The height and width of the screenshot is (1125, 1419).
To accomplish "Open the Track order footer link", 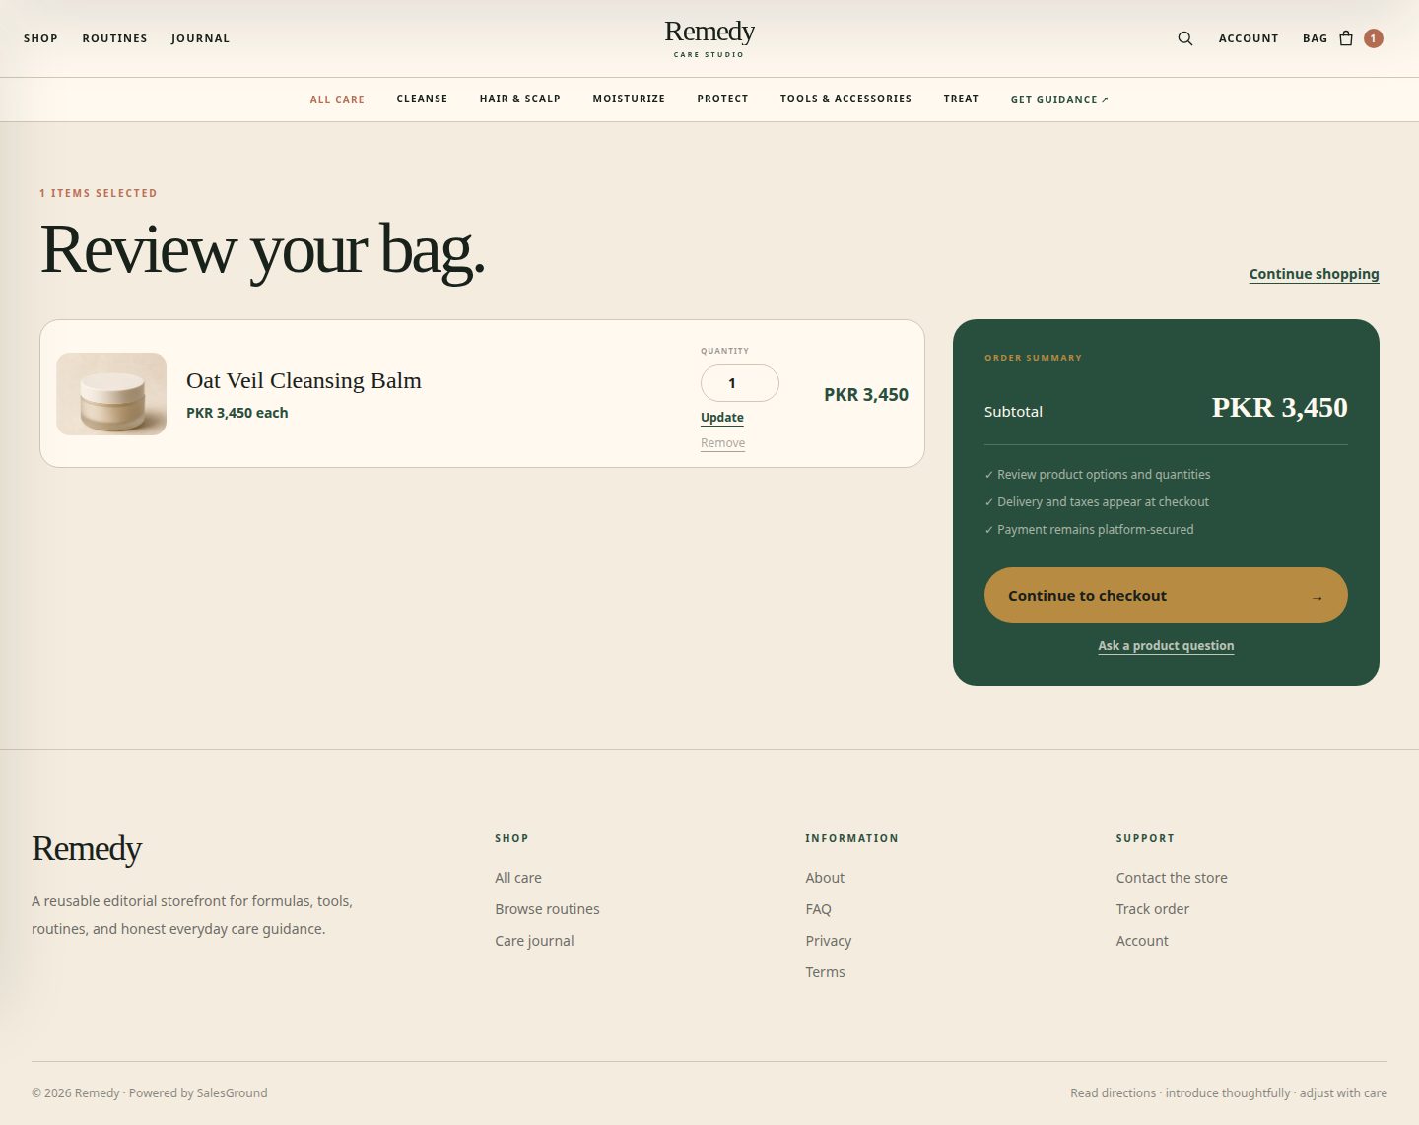I will pyautogui.click(x=1152, y=909).
